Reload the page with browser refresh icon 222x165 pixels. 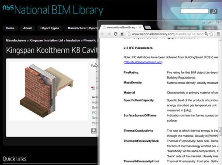coord(116,34)
